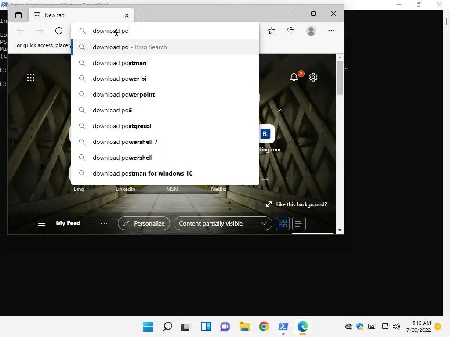Screen dimensions: 450x337
Task: Click the Personalize button
Action: coord(144,223)
